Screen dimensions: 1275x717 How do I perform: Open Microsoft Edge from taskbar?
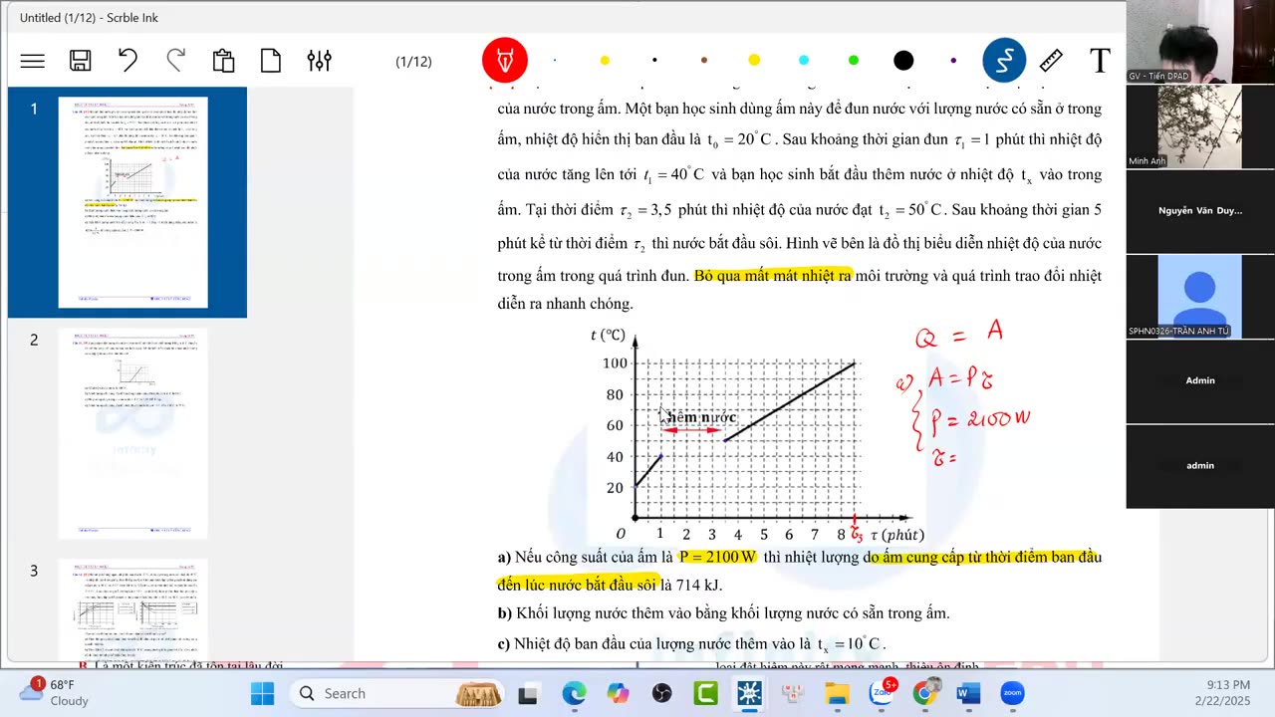(x=574, y=693)
